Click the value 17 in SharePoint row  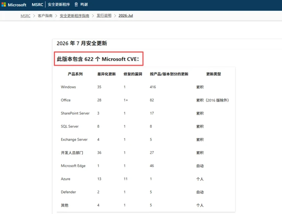coord(152,113)
